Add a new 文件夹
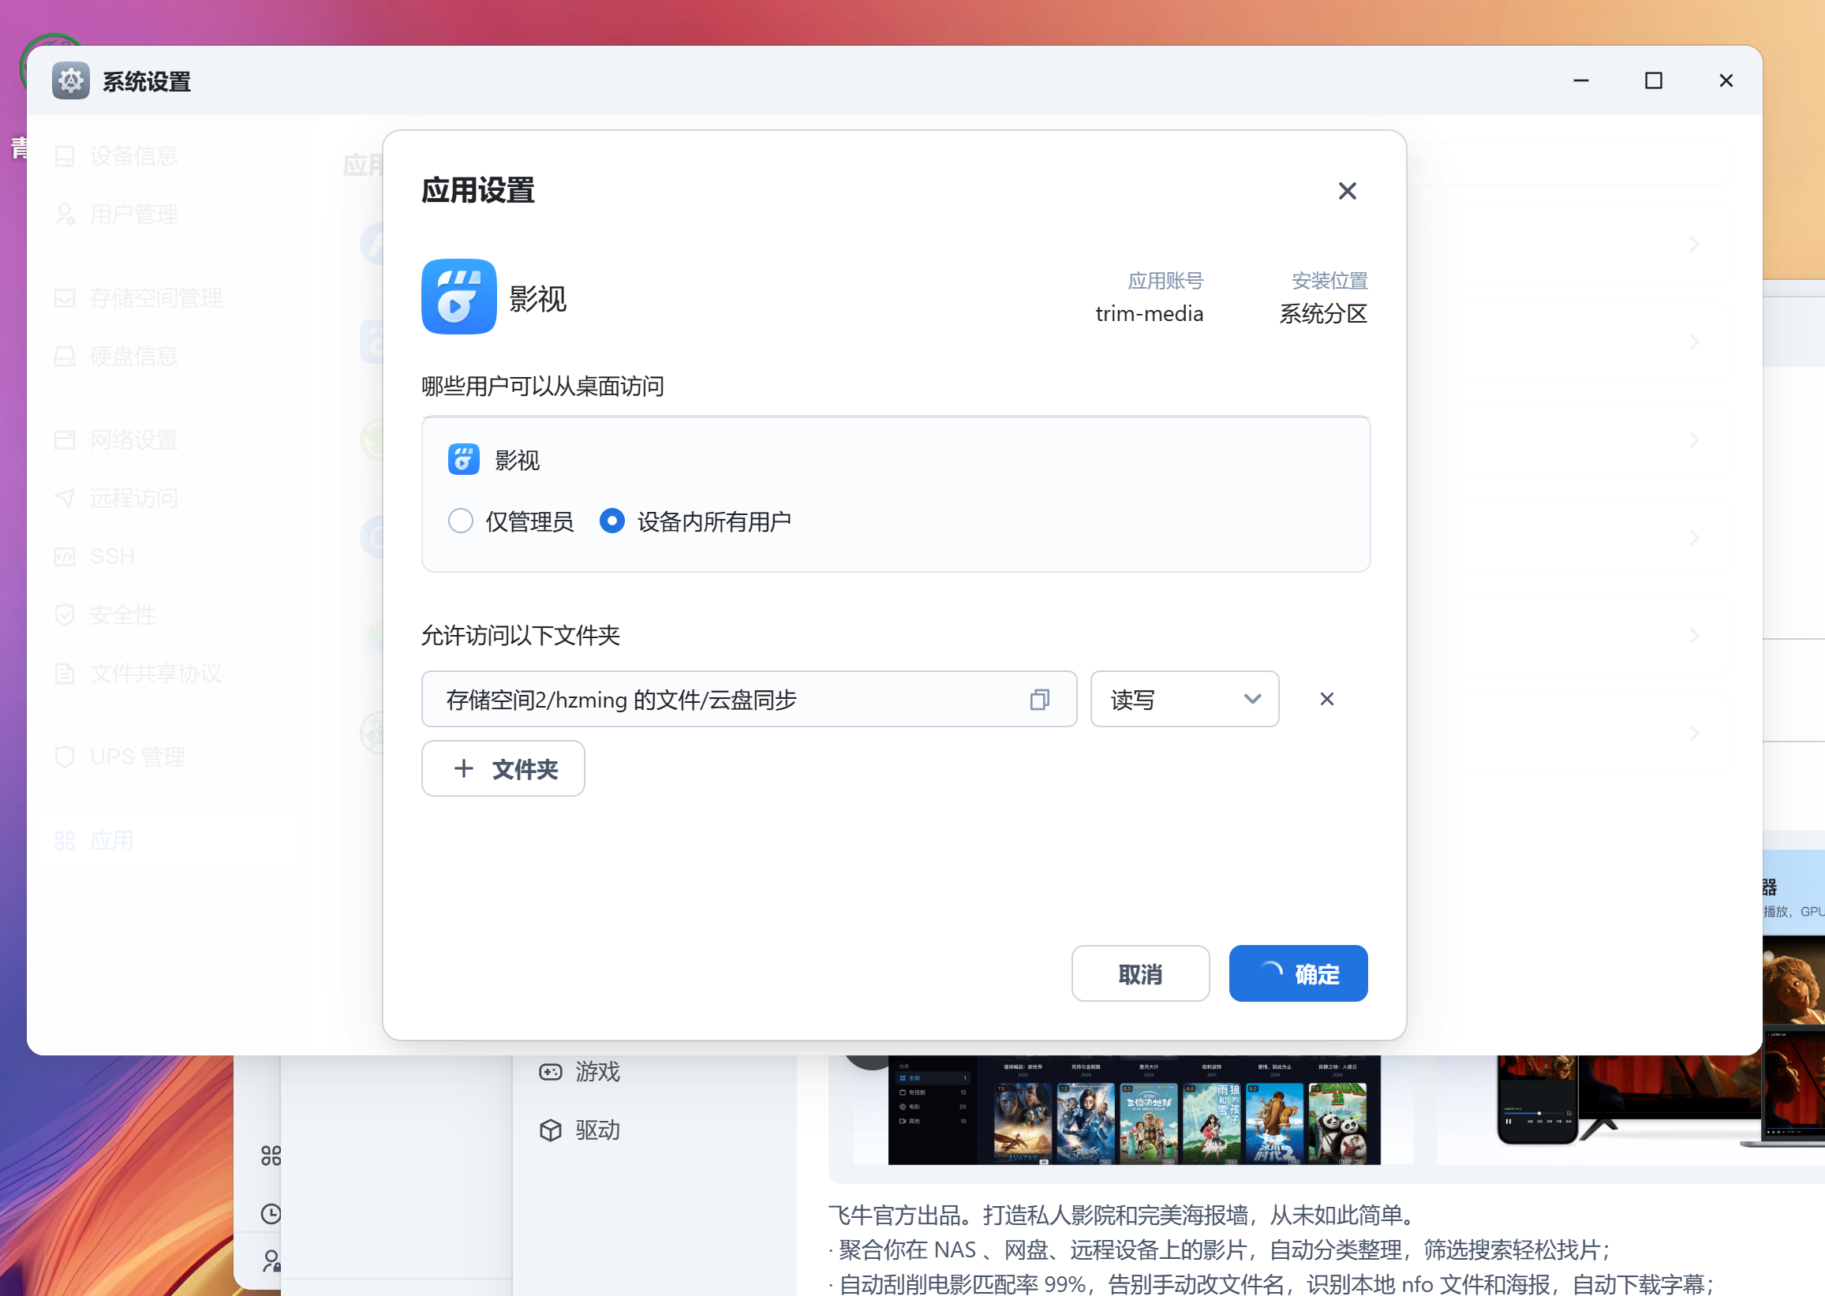1825x1296 pixels. [x=503, y=768]
